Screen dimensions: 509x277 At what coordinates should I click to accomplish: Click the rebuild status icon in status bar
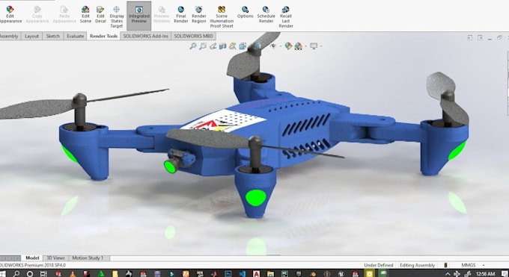445,265
